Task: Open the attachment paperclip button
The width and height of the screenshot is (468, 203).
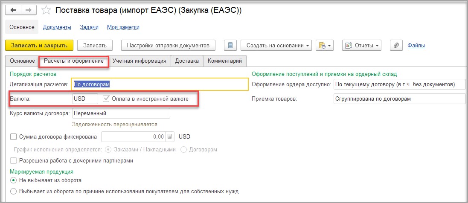Action: click(x=396, y=45)
